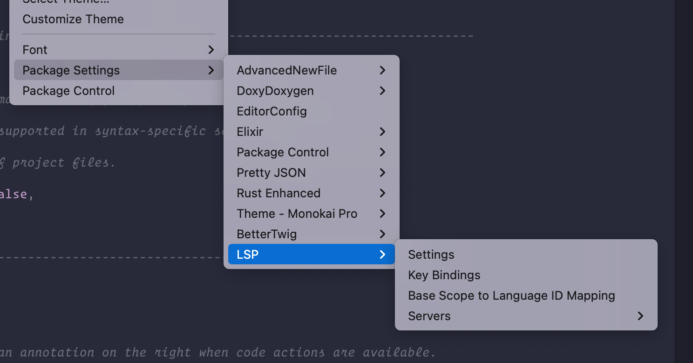Open LSP Key Bindings
The height and width of the screenshot is (363, 693).
click(x=526, y=275)
